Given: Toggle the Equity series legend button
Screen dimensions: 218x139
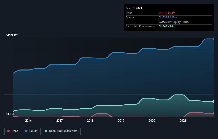Looking at the screenshot, I should pos(31,131).
